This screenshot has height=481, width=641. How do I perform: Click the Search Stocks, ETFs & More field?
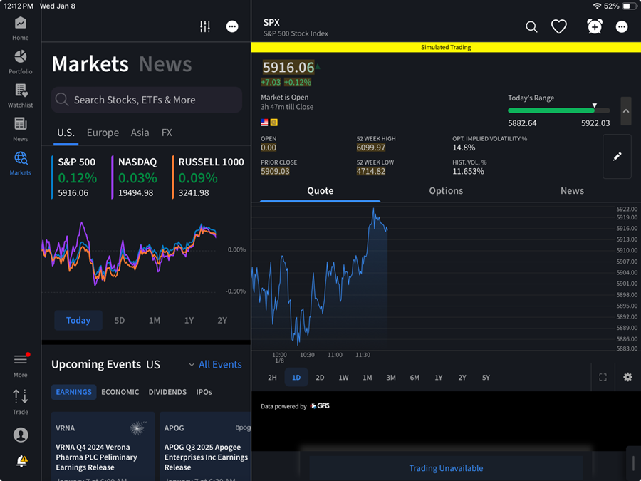147,100
